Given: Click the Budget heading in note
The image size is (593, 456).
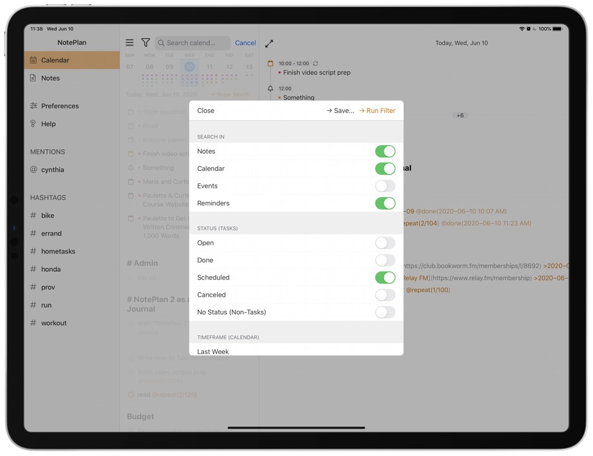Looking at the screenshot, I should [x=141, y=416].
